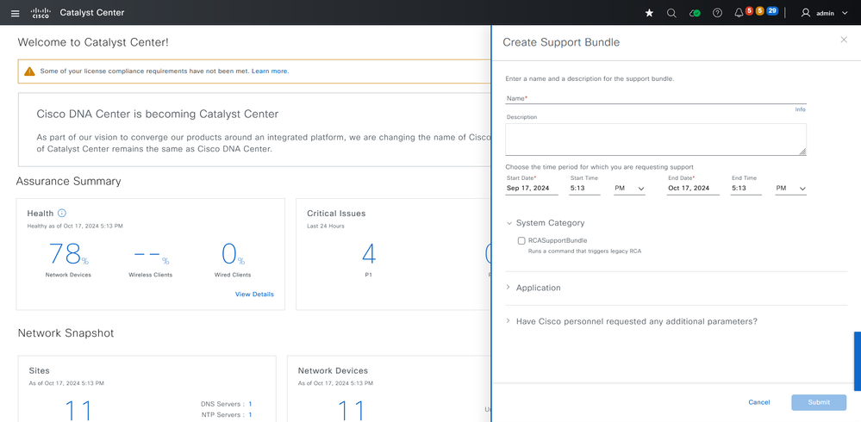The width and height of the screenshot is (861, 422).
Task: Open the End Time AM/PM dropdown
Action: [x=790, y=189]
